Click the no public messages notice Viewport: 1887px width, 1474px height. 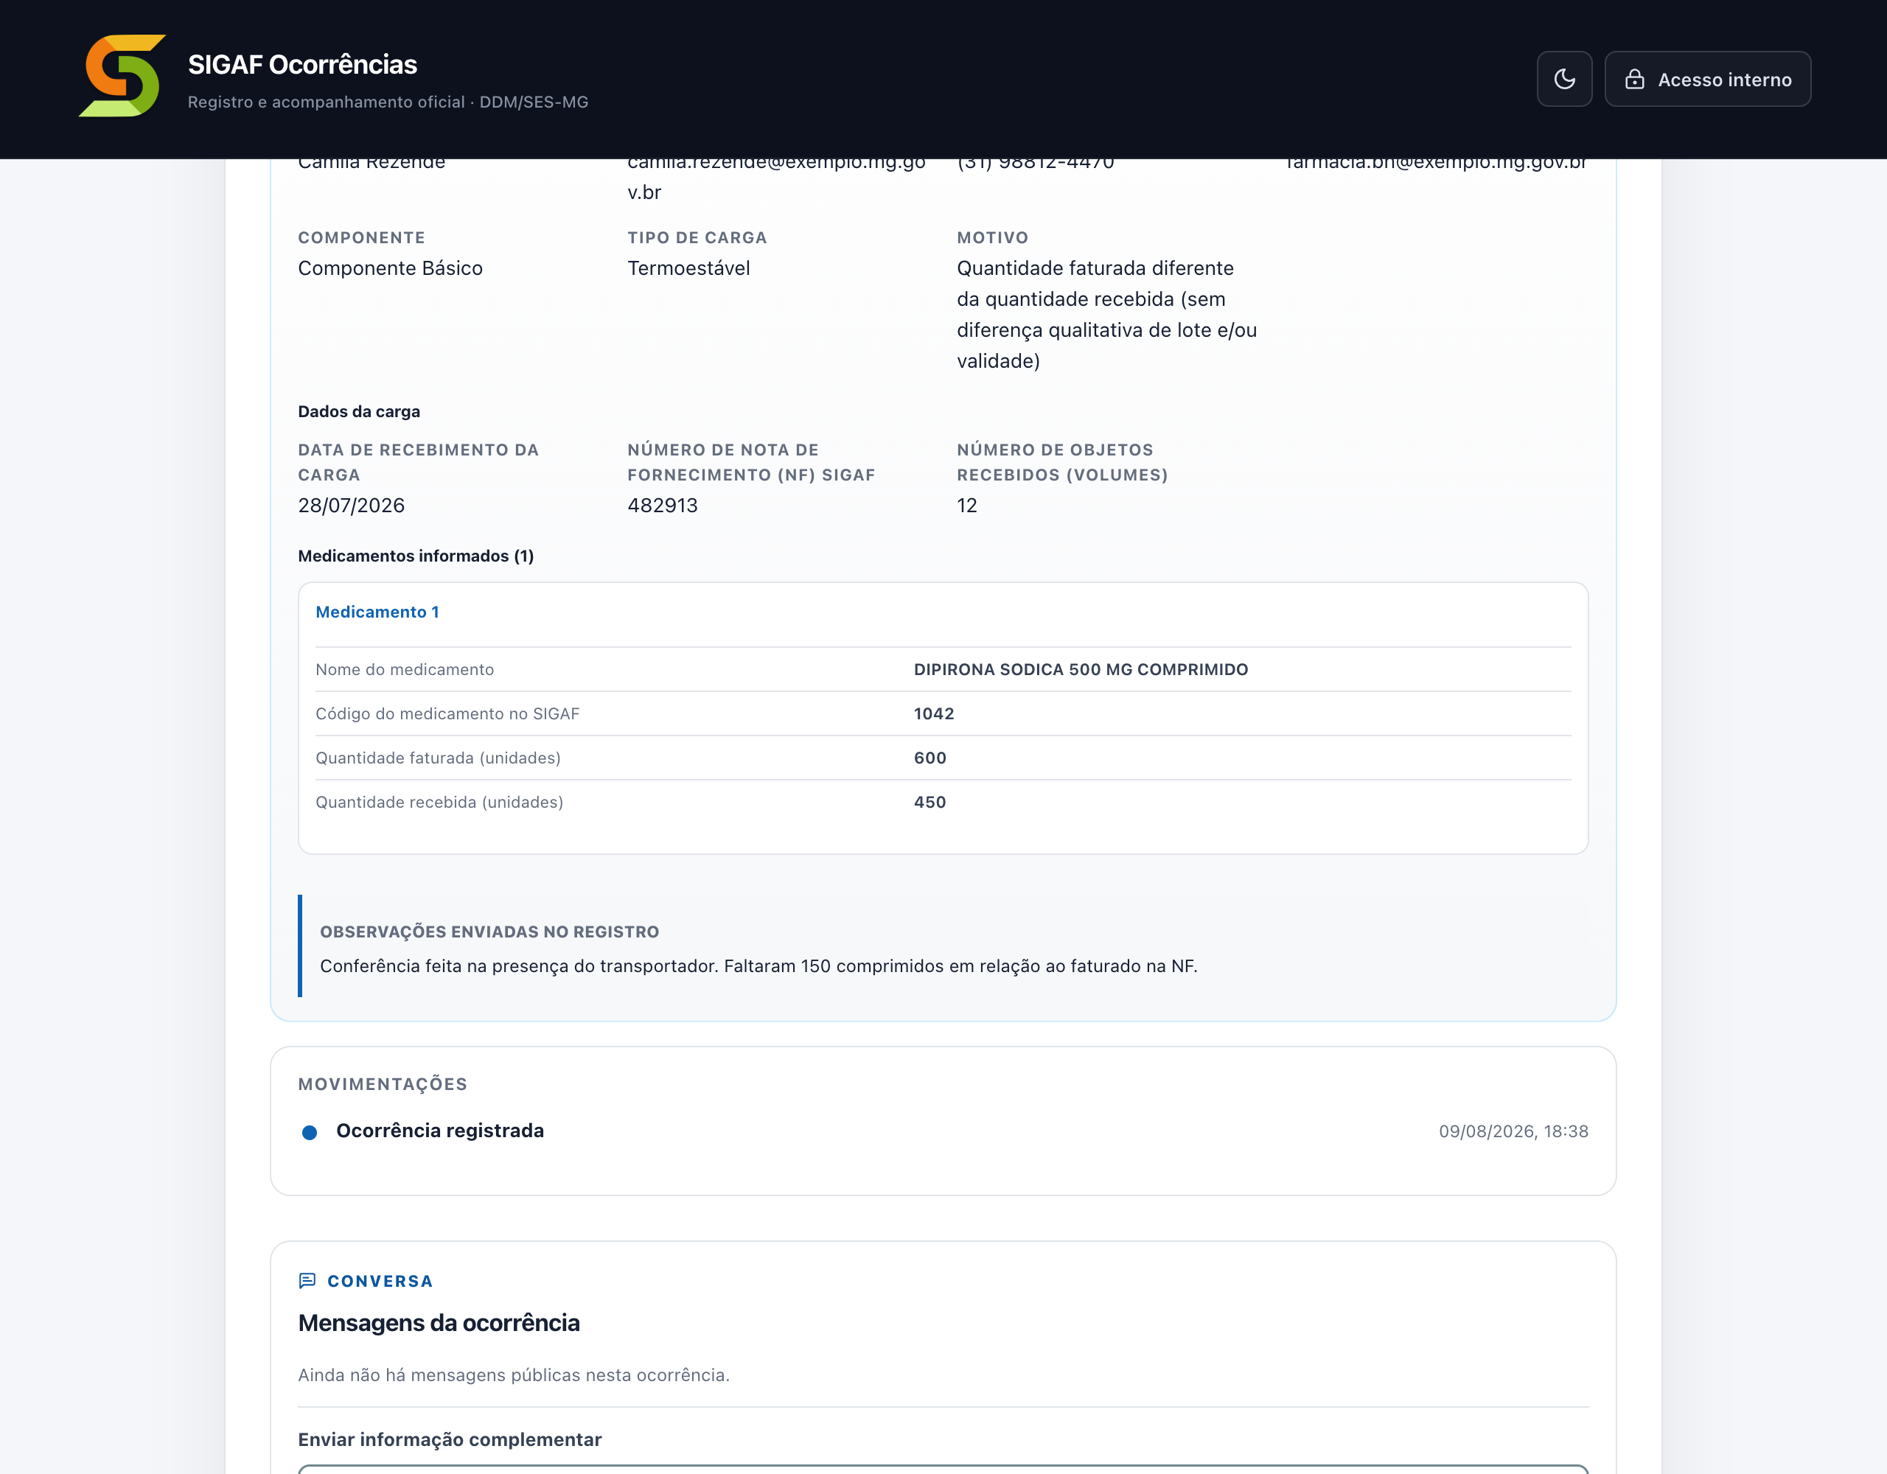[x=514, y=1375]
